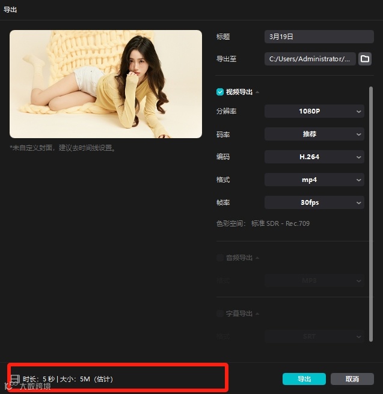Open the subtitle format SRT dropdown
This screenshot has height=394, width=383.
[x=314, y=336]
